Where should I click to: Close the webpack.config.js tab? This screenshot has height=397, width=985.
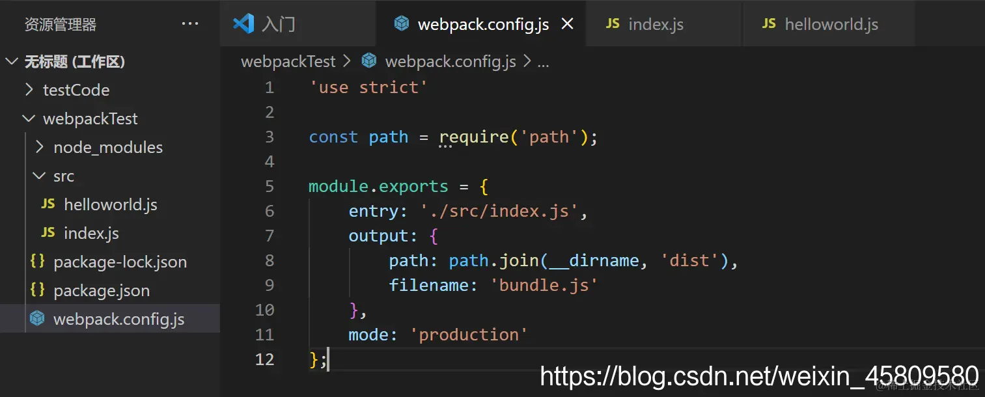pyautogui.click(x=567, y=24)
